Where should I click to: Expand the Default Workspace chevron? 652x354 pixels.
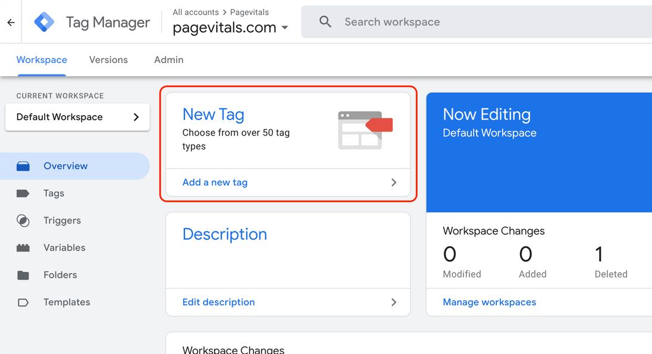[136, 117]
